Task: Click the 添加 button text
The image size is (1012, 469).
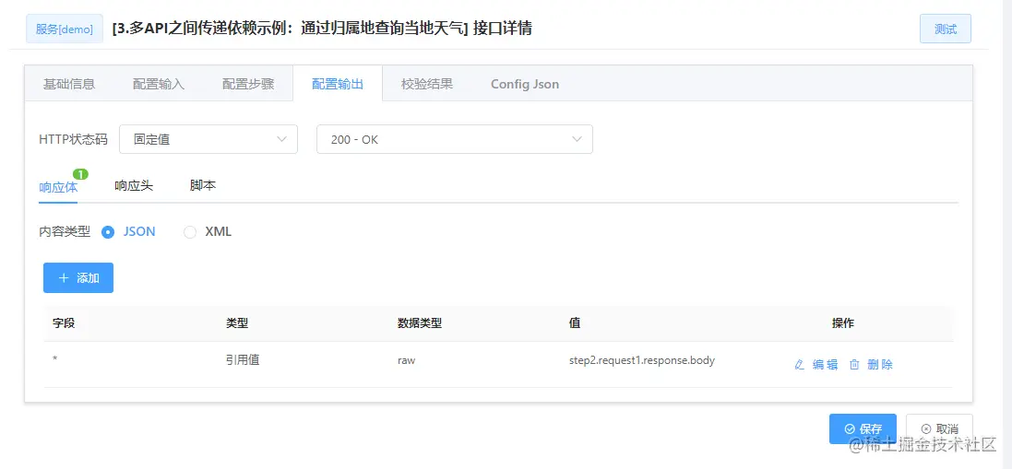Action: click(88, 277)
